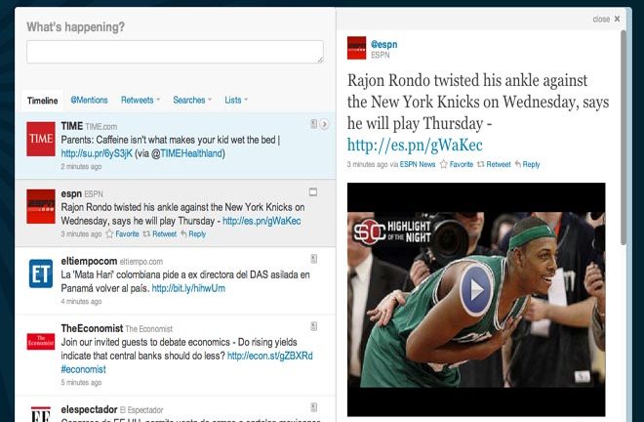Click the '4 minutes ago' timestamp on eltiempocom tweet
644x422 pixels.
tap(81, 302)
